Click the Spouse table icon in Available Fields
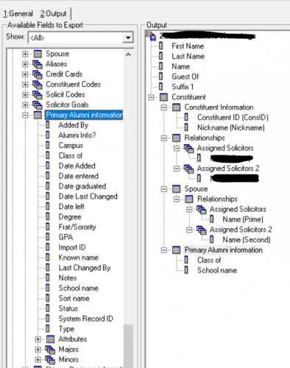 [38, 54]
